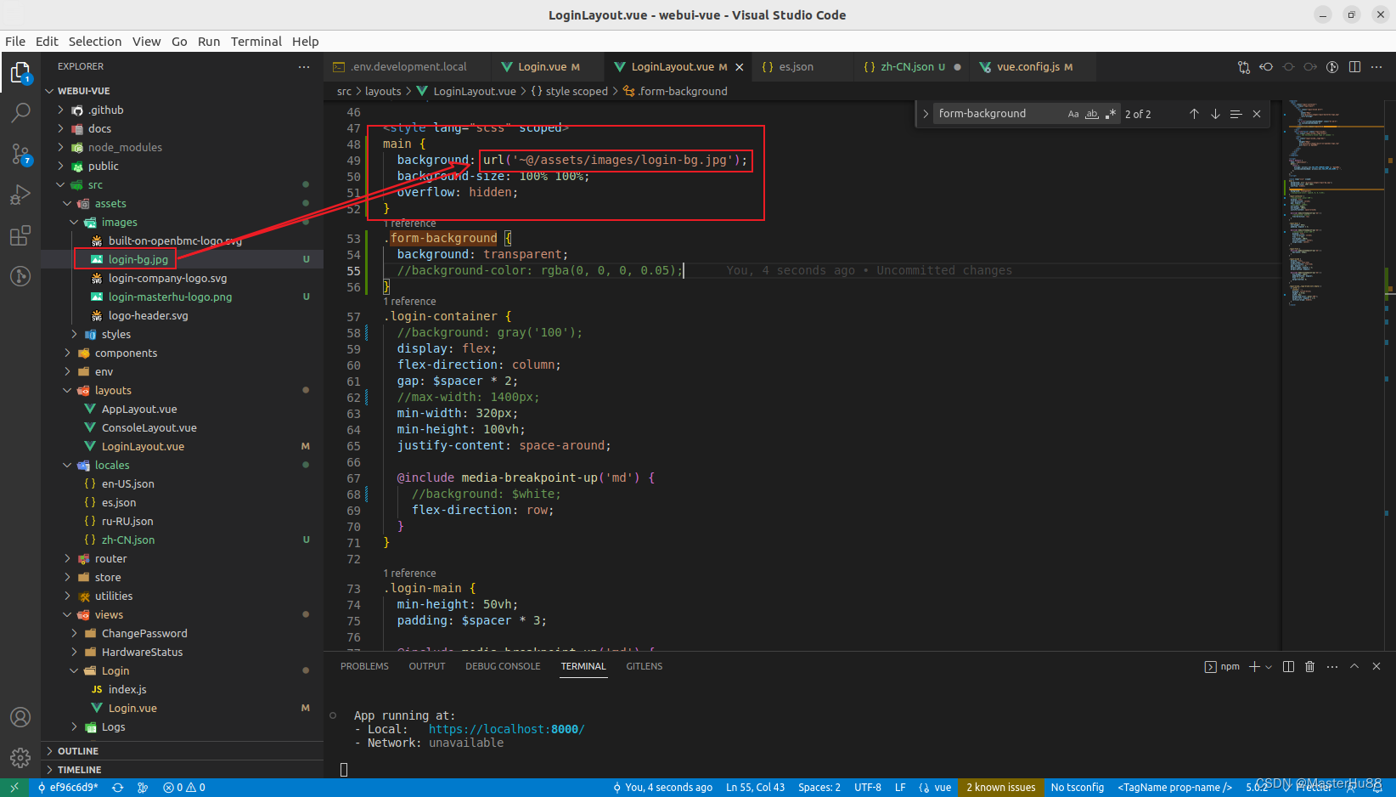1396x797 pixels.
Task: Toggle Match Case in the find widget
Action: pyautogui.click(x=1073, y=113)
